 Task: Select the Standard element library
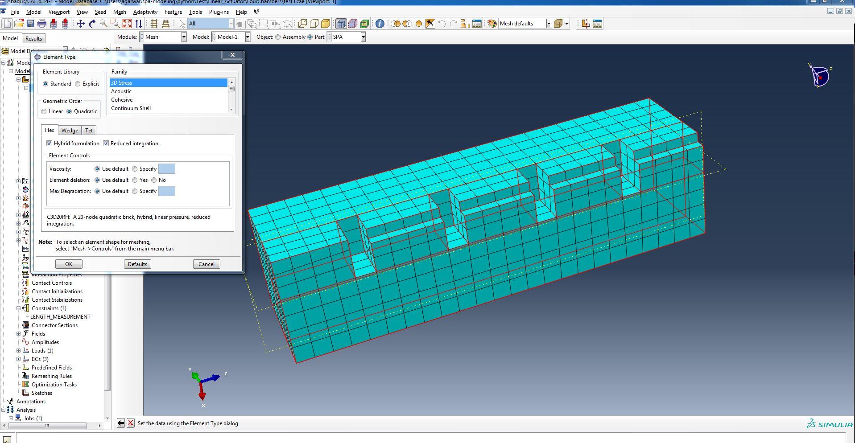[45, 84]
